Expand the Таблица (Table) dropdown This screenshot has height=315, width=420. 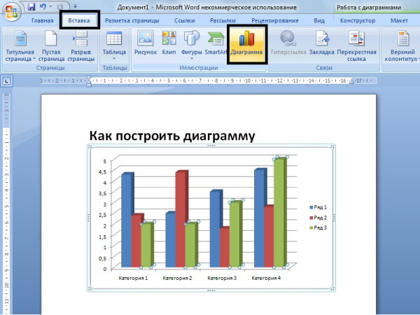[114, 43]
